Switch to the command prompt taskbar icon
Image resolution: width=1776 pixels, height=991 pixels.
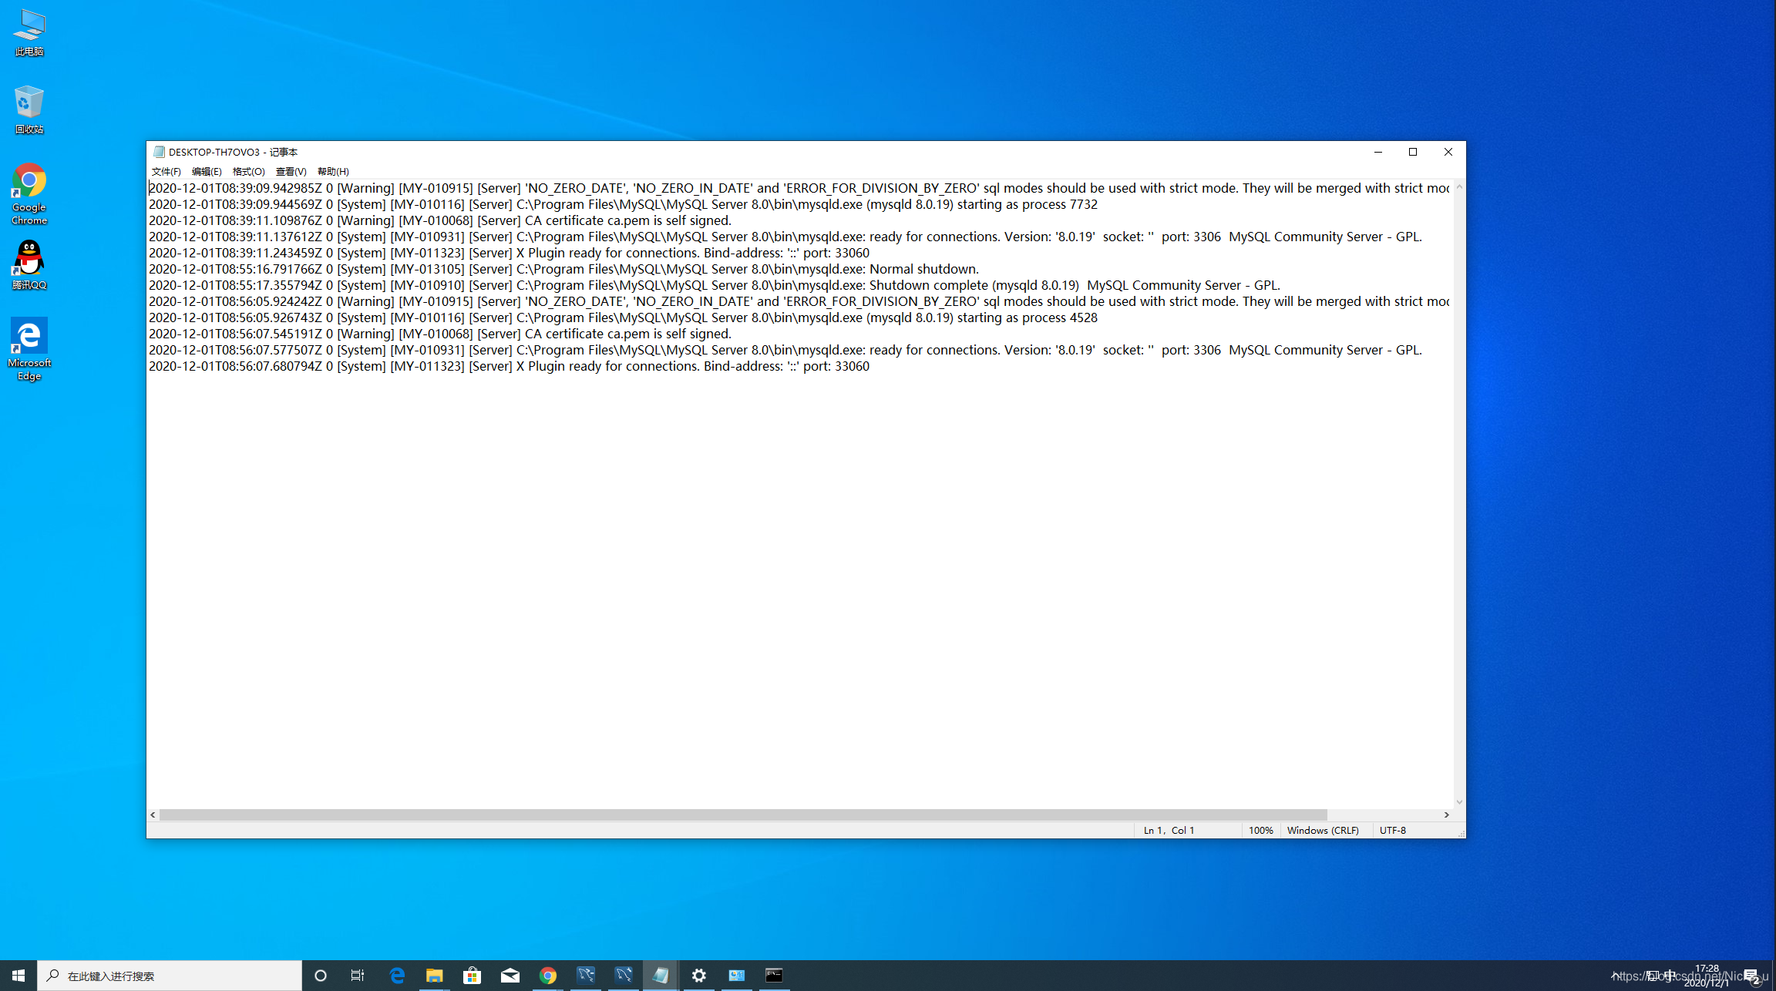click(x=774, y=976)
